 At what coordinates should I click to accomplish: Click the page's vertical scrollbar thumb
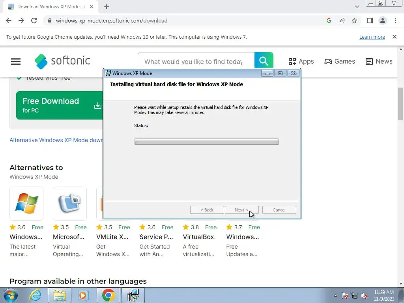click(x=400, y=104)
